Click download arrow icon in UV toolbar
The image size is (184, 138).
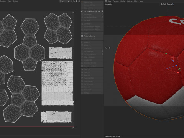[x=79, y=1]
